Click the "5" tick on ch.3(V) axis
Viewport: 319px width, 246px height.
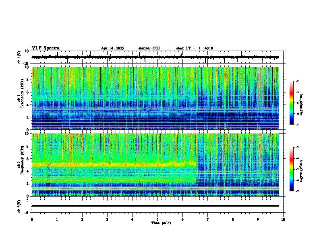coord(28,200)
